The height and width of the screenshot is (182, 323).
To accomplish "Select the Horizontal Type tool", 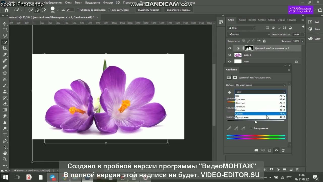I will point(5,135).
